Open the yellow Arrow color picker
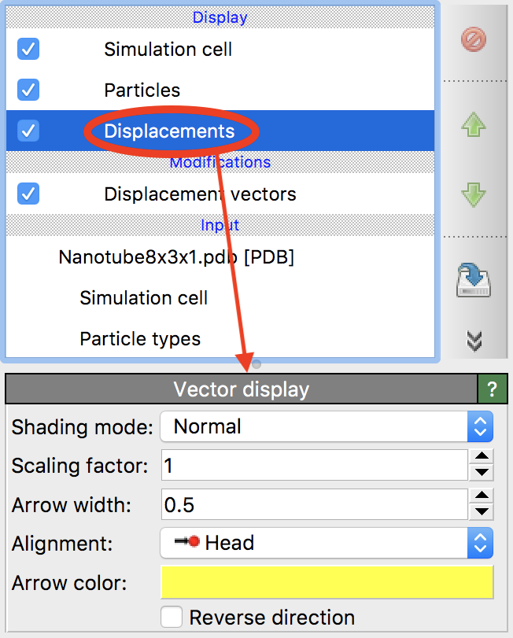The image size is (513, 638). coord(327,583)
